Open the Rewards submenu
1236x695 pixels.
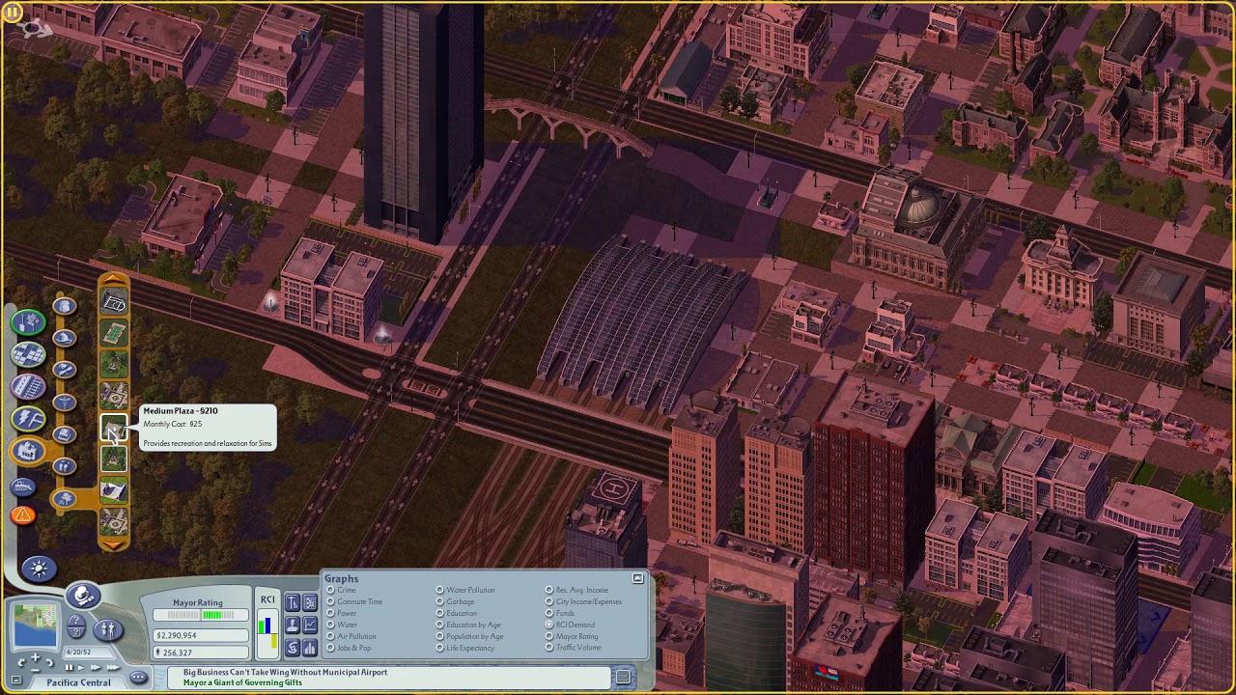point(65,466)
